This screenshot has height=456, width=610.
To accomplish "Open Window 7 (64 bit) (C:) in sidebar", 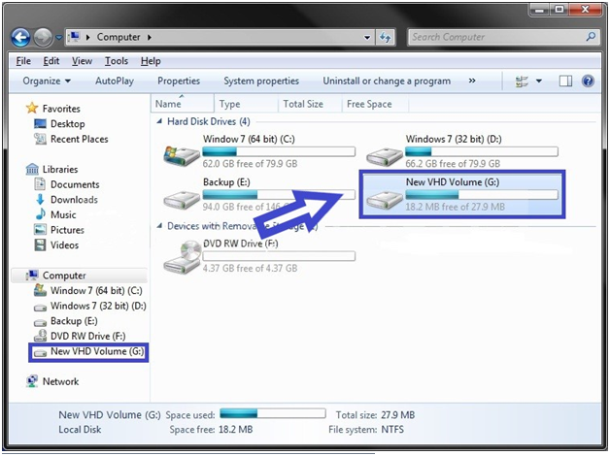I will (96, 290).
